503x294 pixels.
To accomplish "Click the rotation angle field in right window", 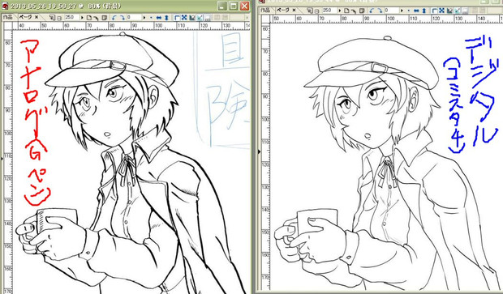I will (391, 11).
